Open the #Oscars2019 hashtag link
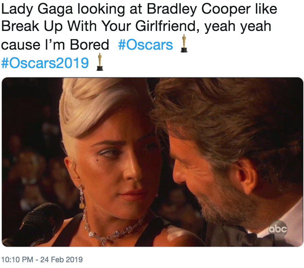Image resolution: width=304 pixels, height=268 pixels. pos(45,63)
